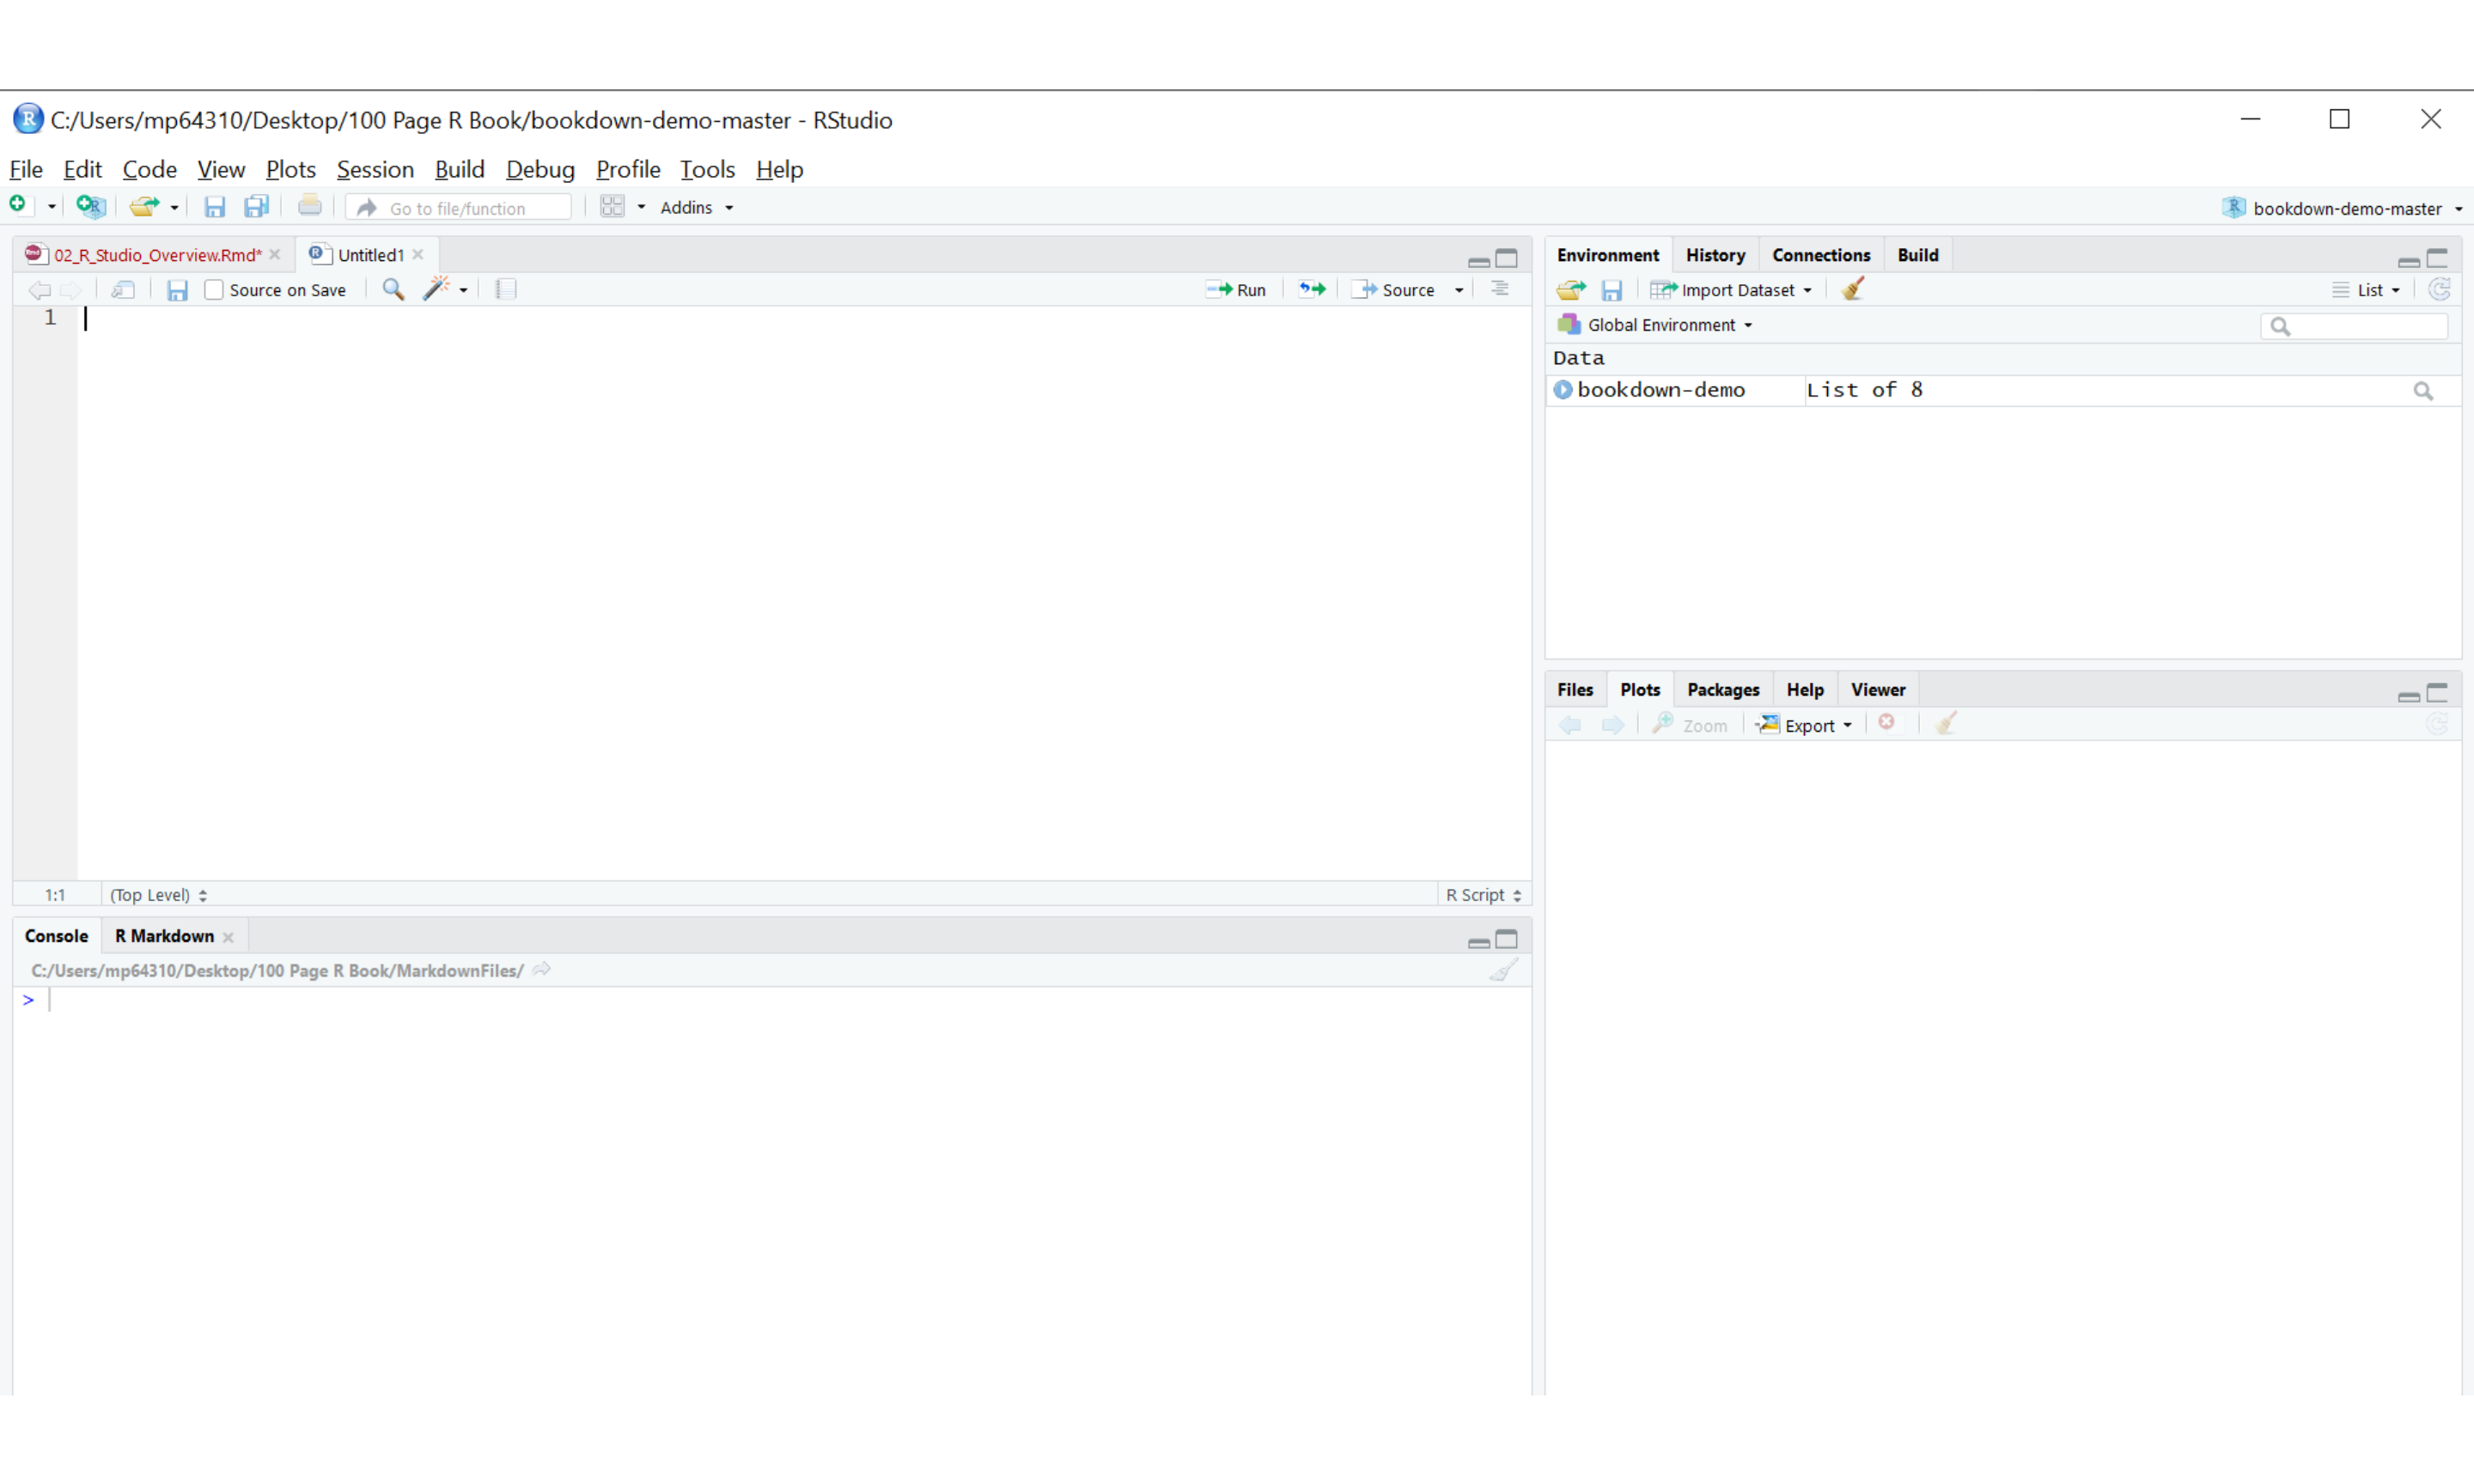The width and height of the screenshot is (2474, 1484).
Task: Click the Re-run previous code region icon
Action: pos(1311,290)
